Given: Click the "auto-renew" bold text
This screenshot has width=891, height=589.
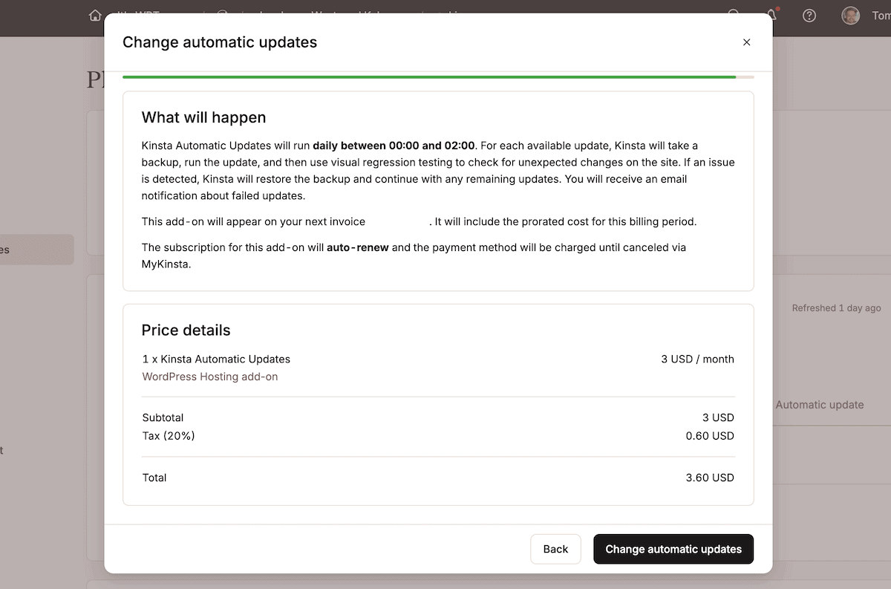Looking at the screenshot, I should [358, 247].
